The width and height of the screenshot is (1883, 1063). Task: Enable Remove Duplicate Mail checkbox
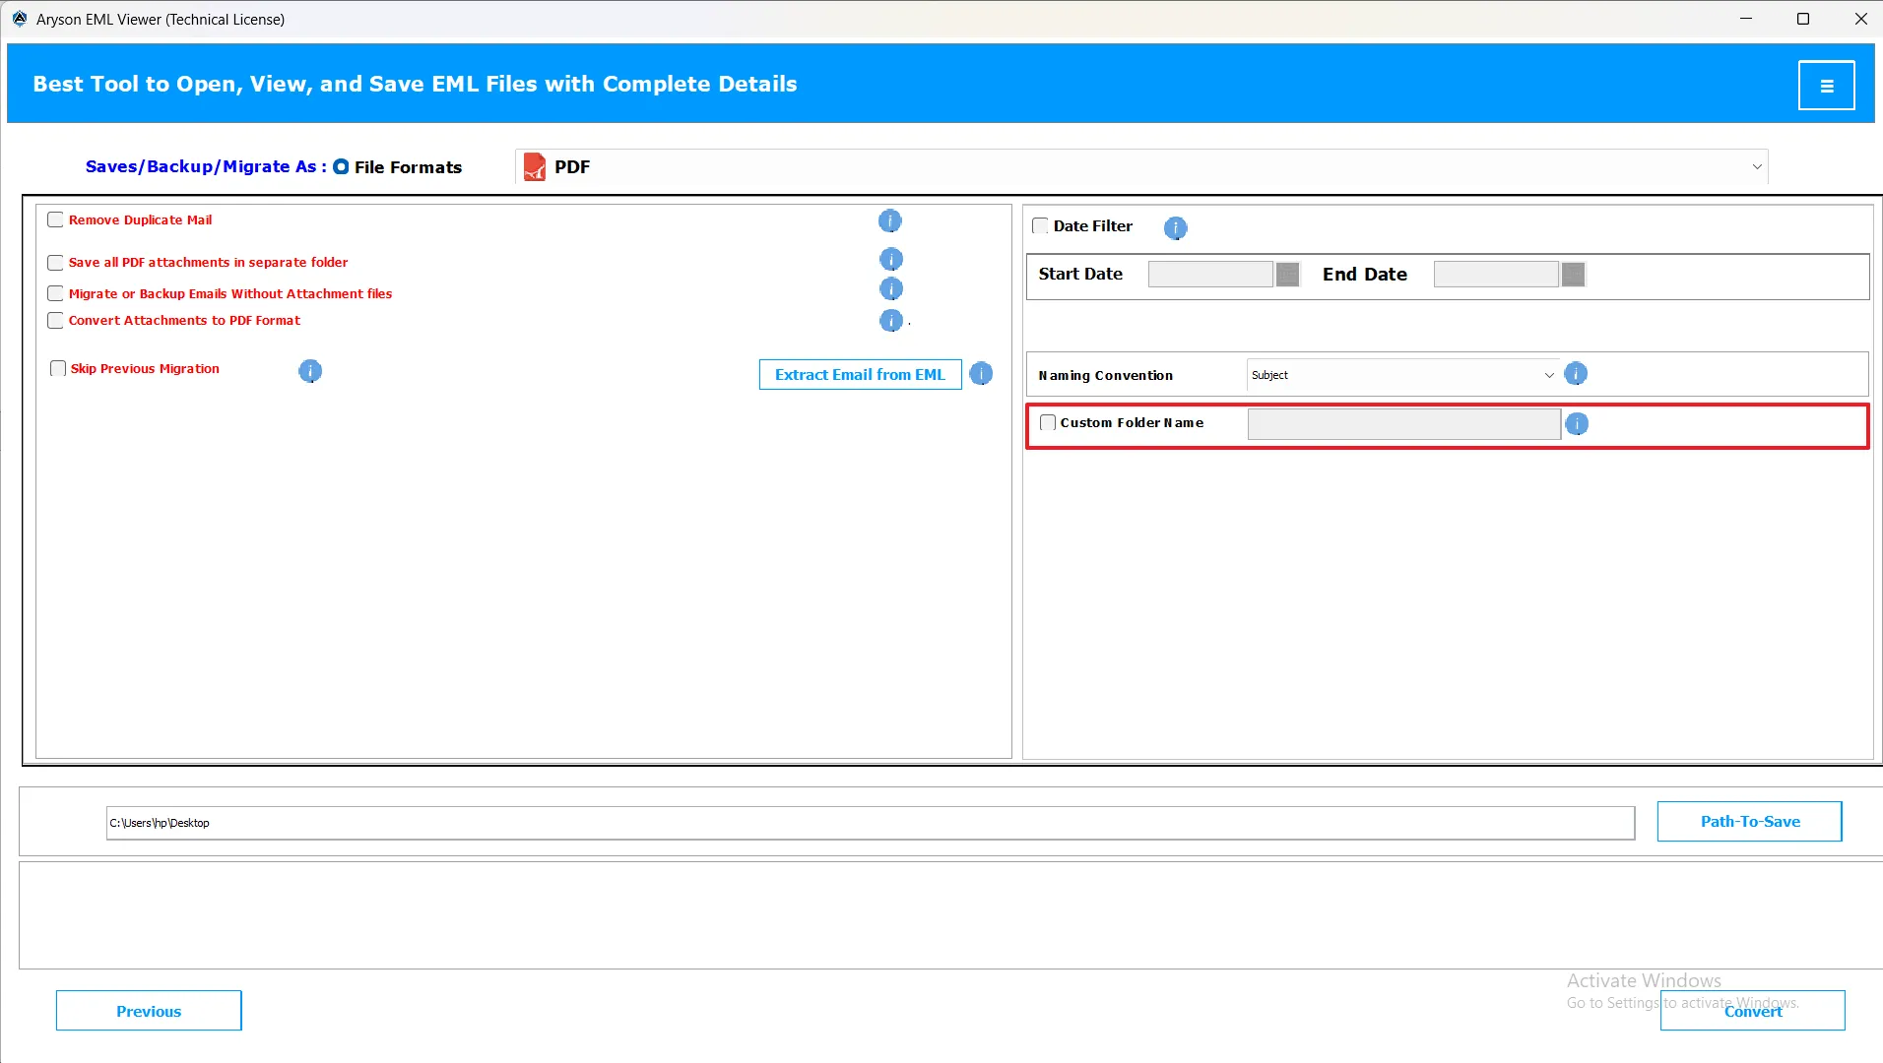click(x=56, y=220)
